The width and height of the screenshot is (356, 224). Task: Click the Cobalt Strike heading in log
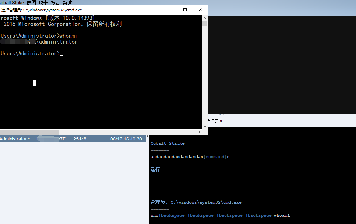(x=168, y=143)
